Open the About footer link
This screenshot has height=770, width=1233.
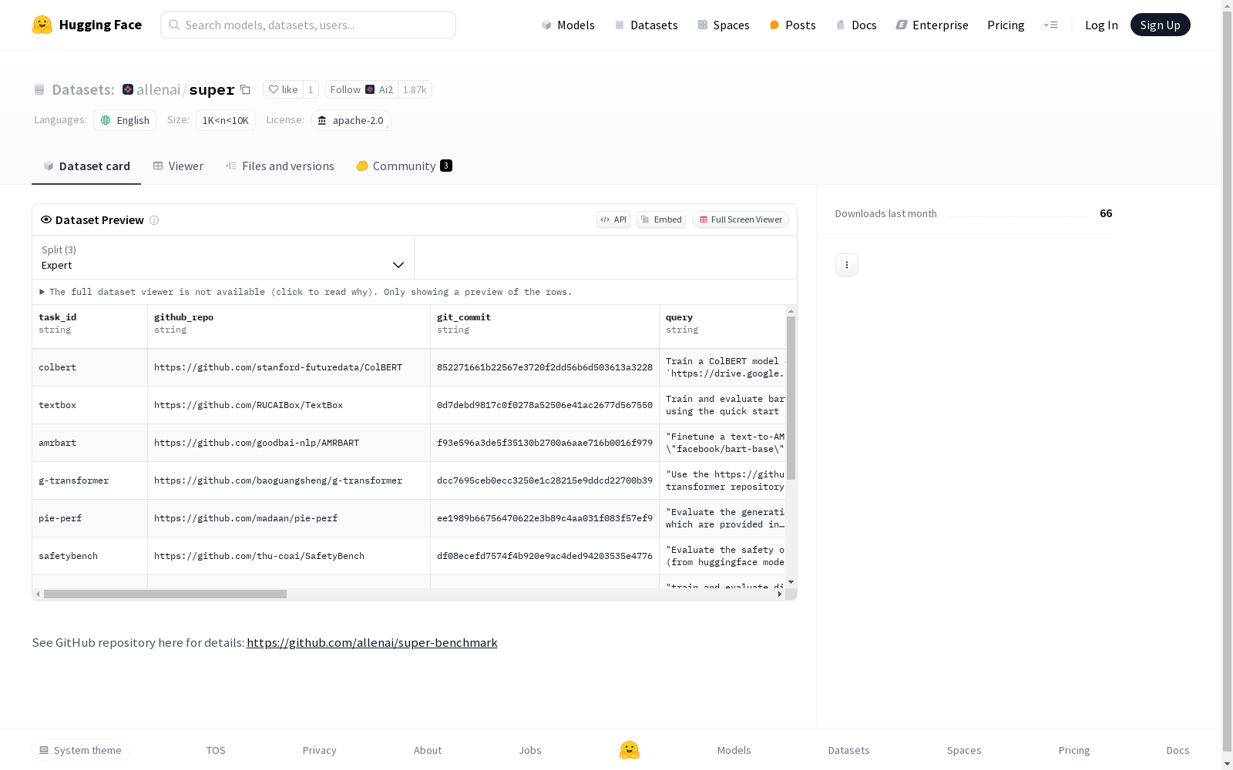(428, 750)
